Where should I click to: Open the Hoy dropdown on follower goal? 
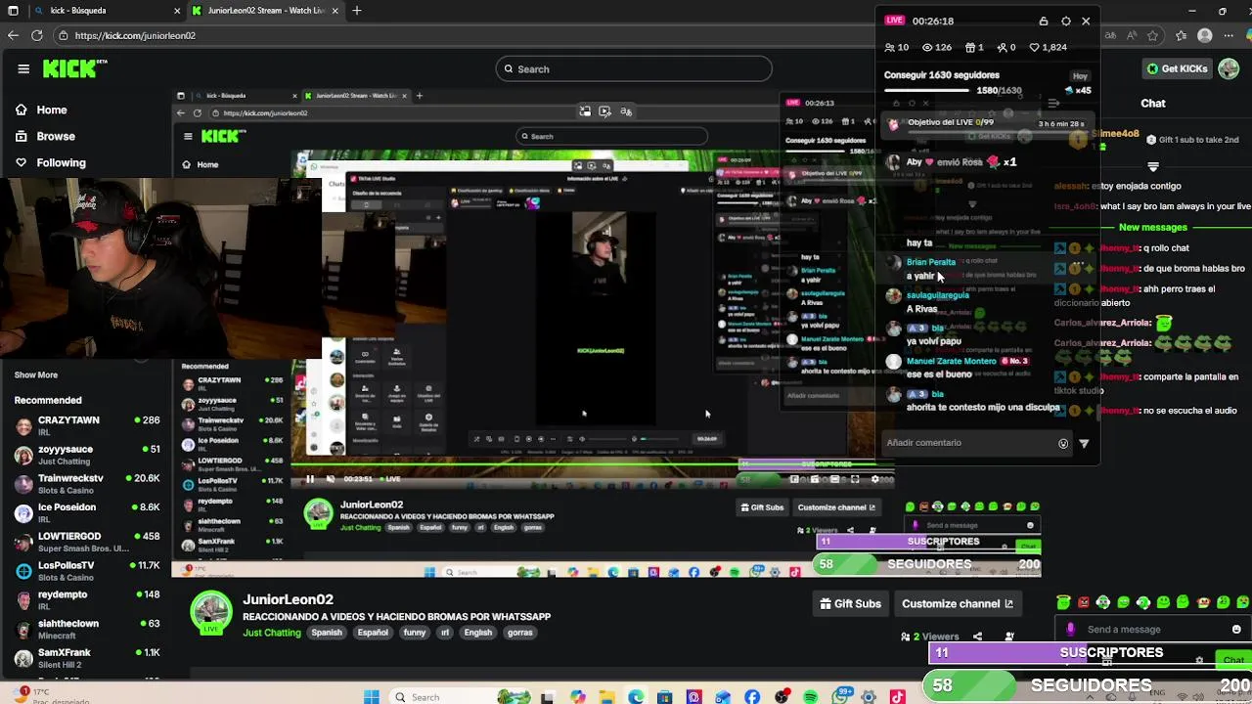pyautogui.click(x=1080, y=75)
